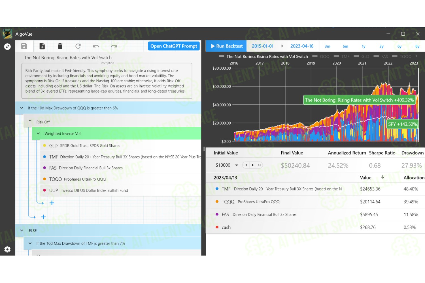Select the 8y time range
Image resolution: width=425 pixels, height=283 pixels.
[417, 46]
